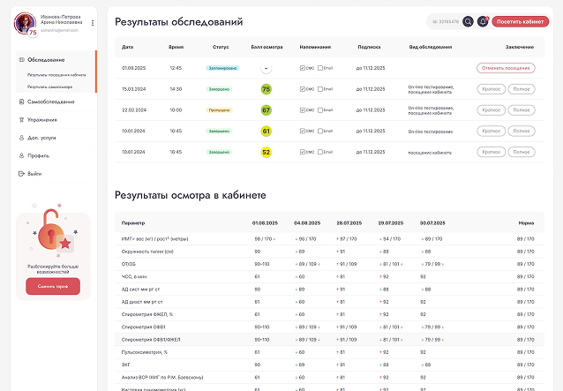Screen dimensions: 563x391
Task: Click Отменить посещение for the planned visit
Action: [x=505, y=67]
